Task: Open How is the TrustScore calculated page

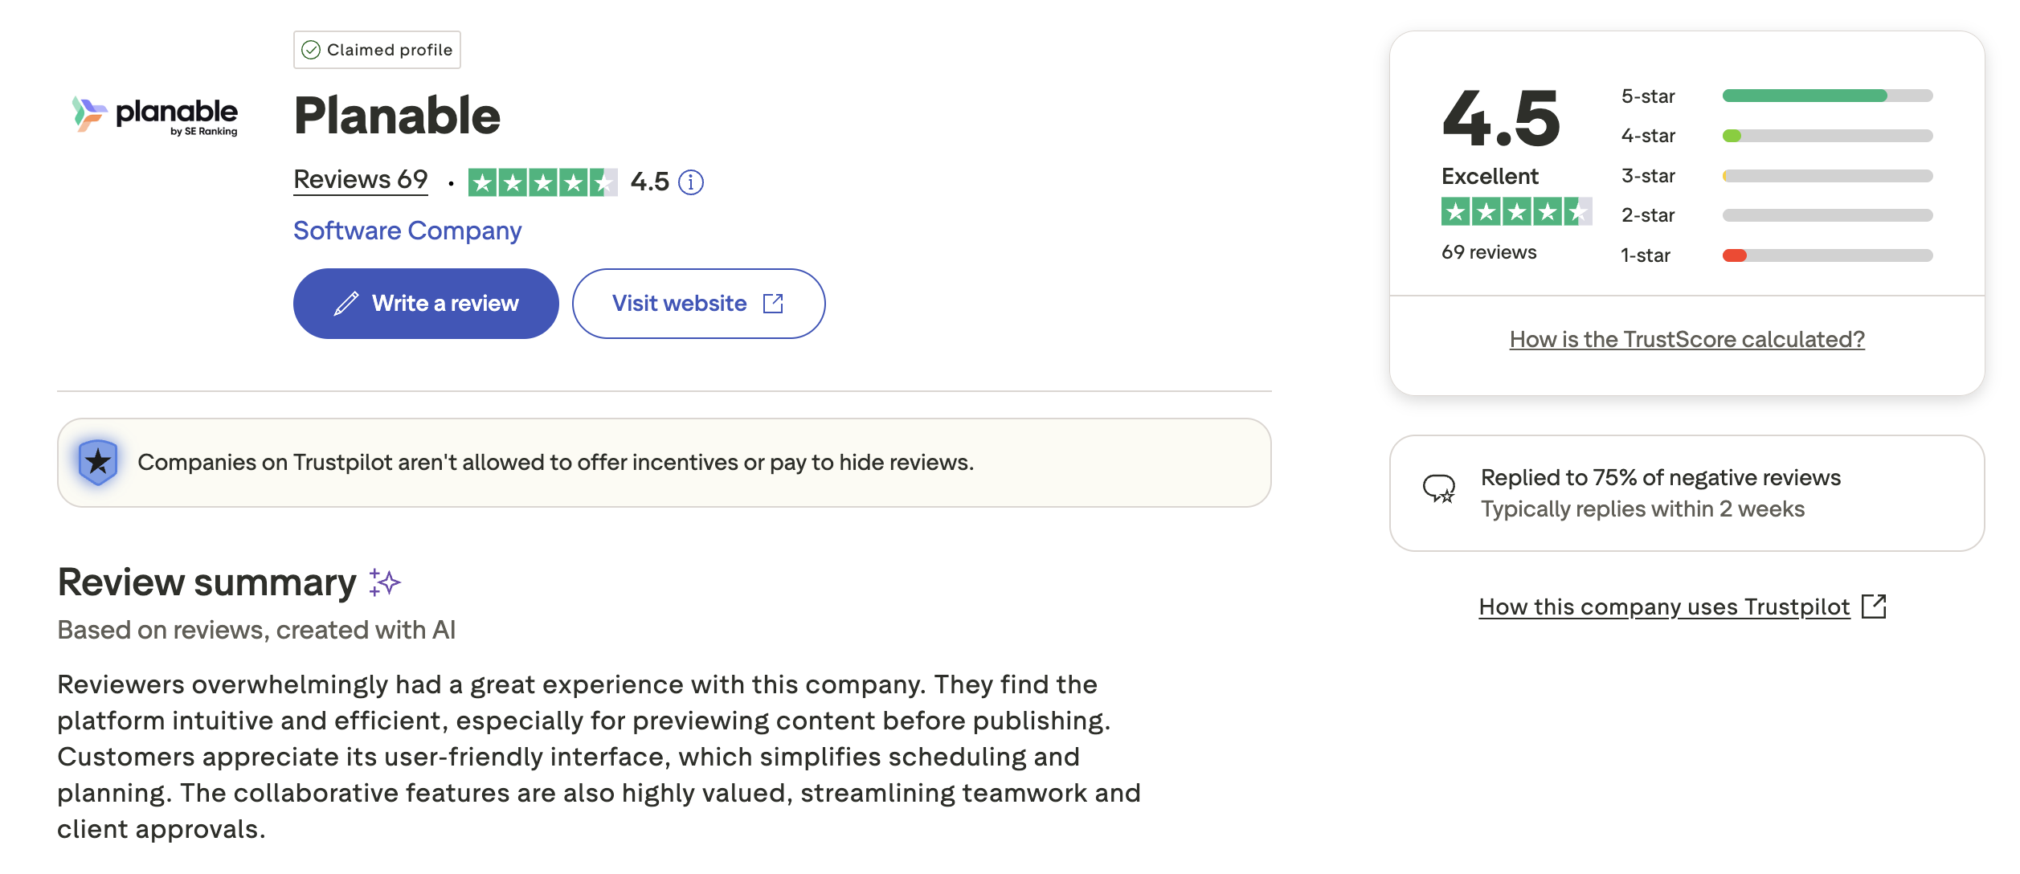Action: click(1686, 339)
